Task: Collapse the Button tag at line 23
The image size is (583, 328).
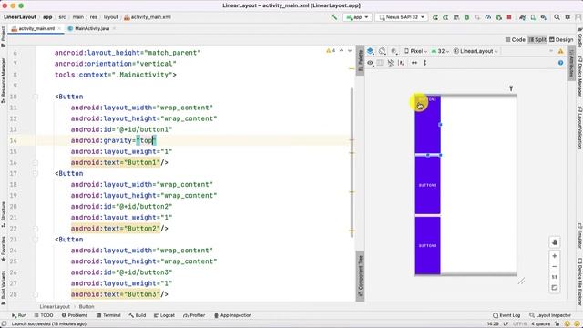Action: pyautogui.click(x=36, y=240)
